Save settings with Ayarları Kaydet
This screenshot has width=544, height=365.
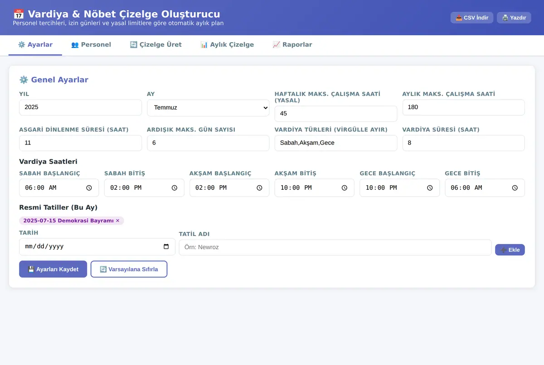click(53, 269)
